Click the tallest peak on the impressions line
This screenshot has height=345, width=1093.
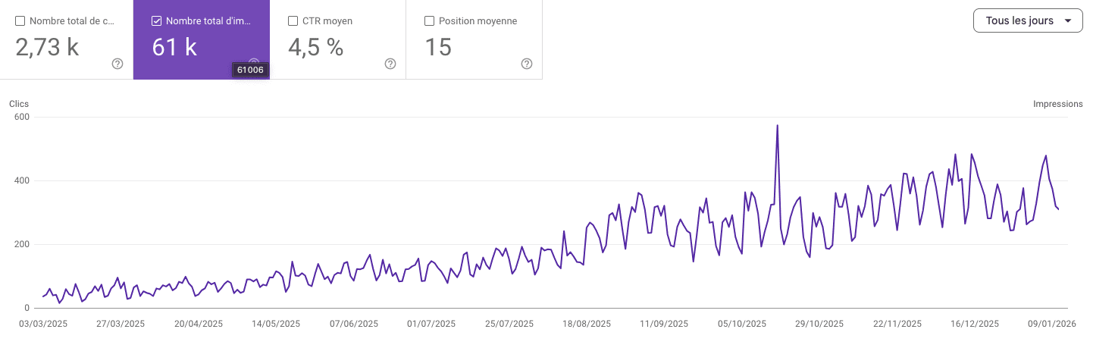(x=777, y=126)
